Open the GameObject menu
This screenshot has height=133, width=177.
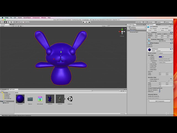[x=27, y=18]
